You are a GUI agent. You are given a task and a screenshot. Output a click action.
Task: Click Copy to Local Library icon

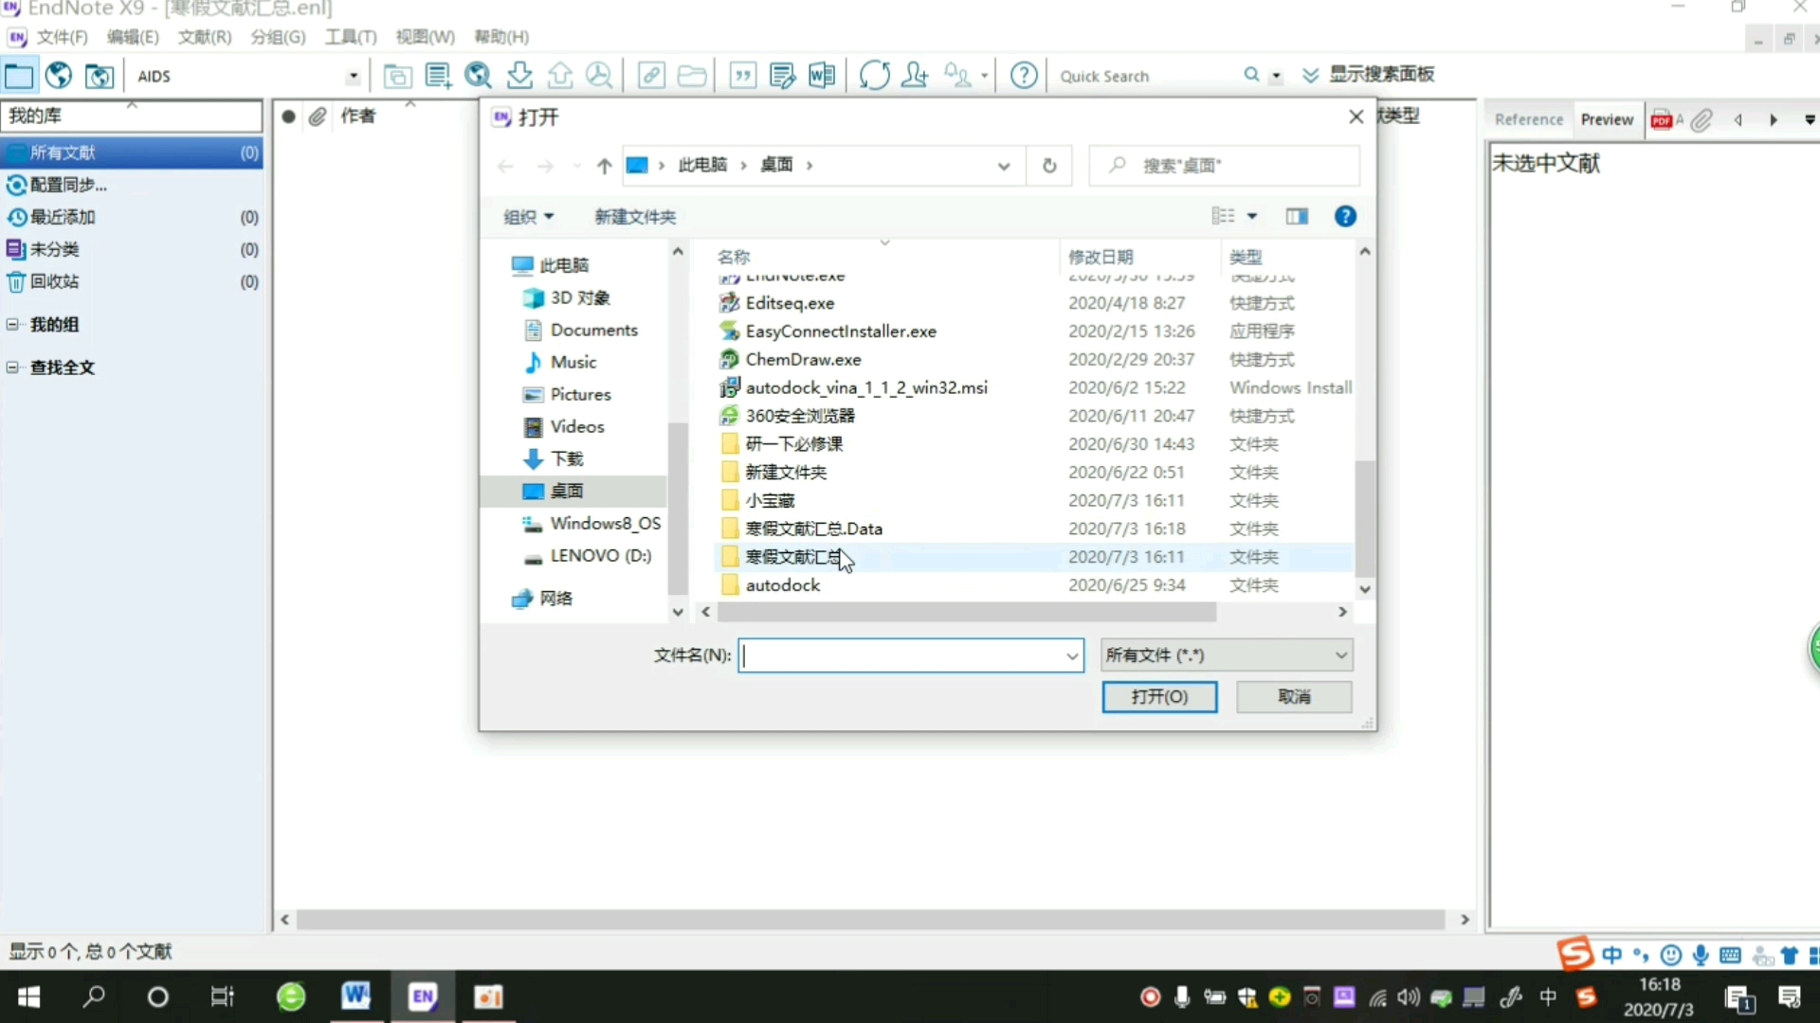(x=397, y=75)
